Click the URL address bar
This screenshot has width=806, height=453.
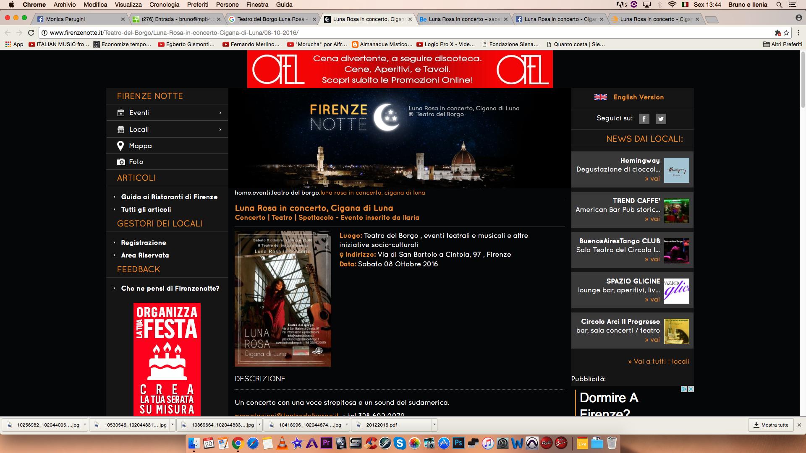pos(407,33)
